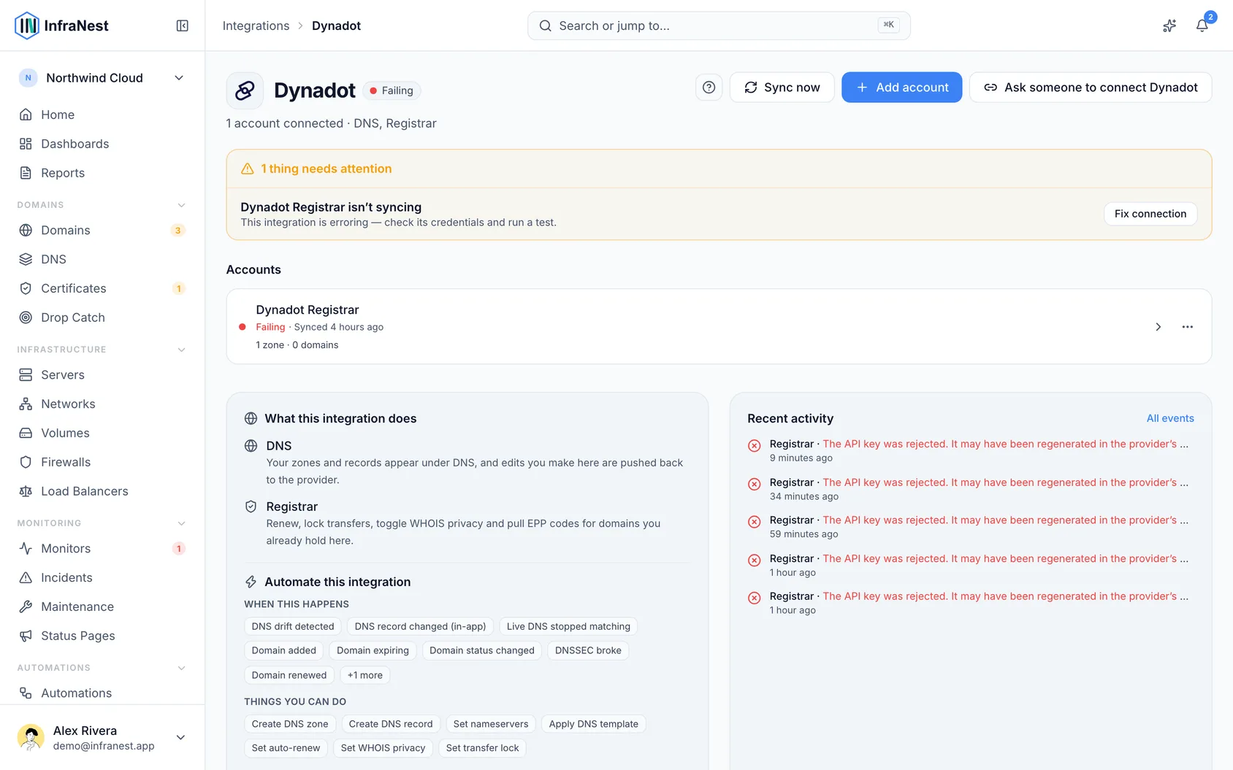The image size is (1233, 770).
Task: Click Fix connection button
Action: (1150, 214)
